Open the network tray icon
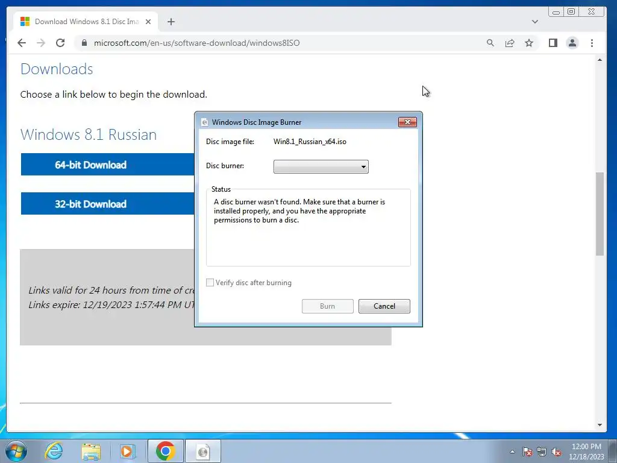The width and height of the screenshot is (617, 463). pos(542,452)
